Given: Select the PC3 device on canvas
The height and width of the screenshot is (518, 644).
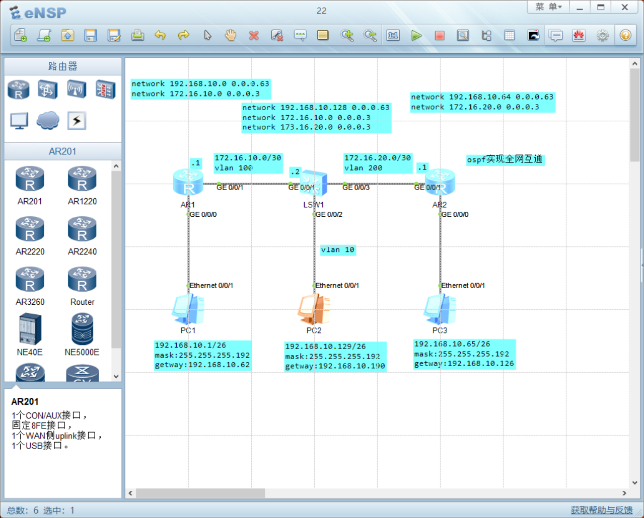Looking at the screenshot, I should [440, 309].
